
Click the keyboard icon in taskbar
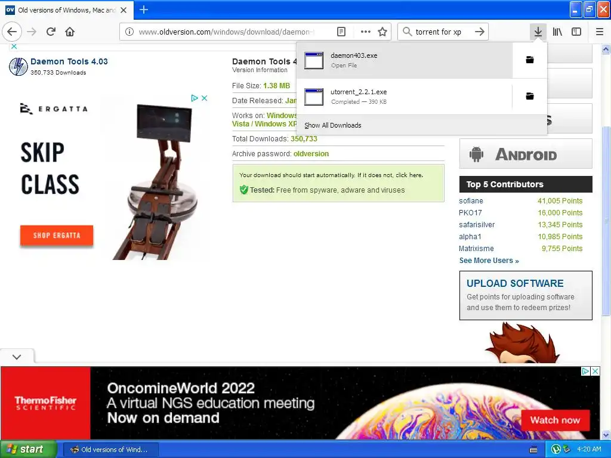pos(533,450)
